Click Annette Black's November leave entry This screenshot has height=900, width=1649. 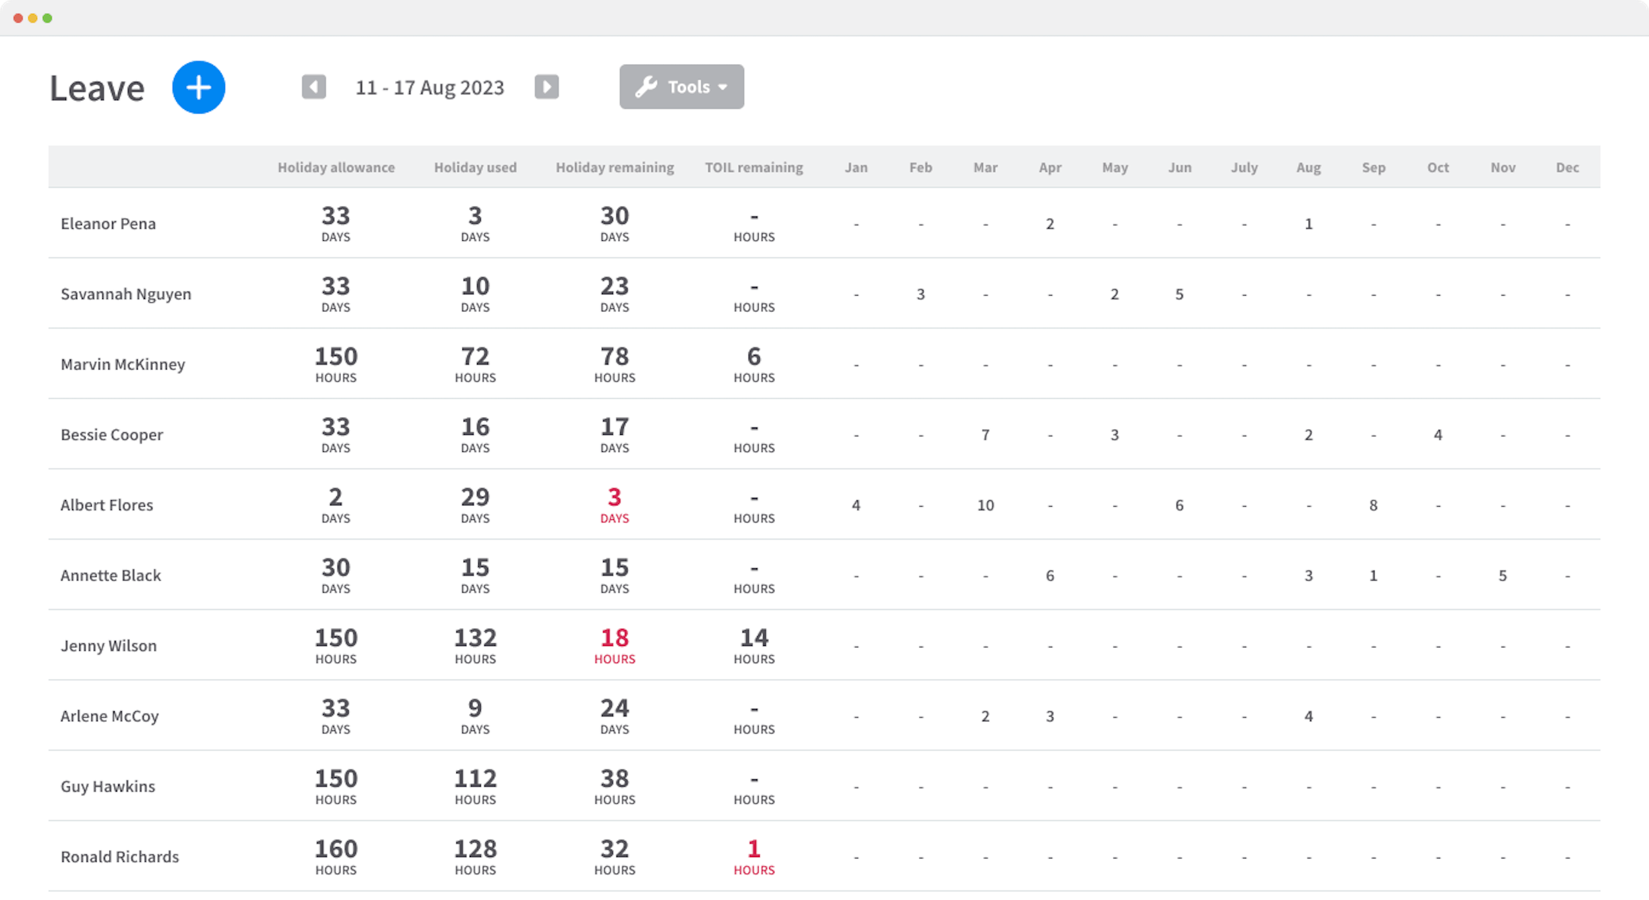pos(1503,575)
